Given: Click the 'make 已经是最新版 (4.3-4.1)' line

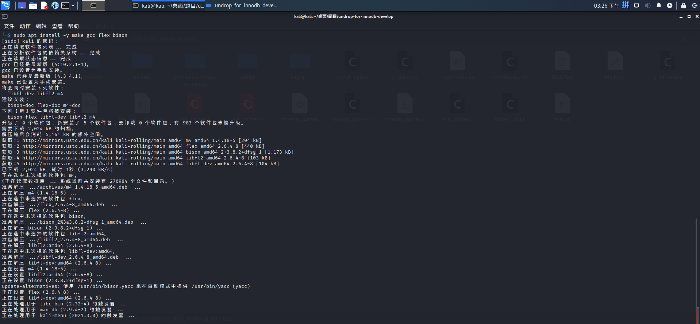Looking at the screenshot, I should pyautogui.click(x=43, y=76).
